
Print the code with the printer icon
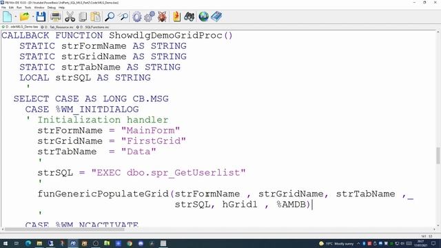click(55, 17)
